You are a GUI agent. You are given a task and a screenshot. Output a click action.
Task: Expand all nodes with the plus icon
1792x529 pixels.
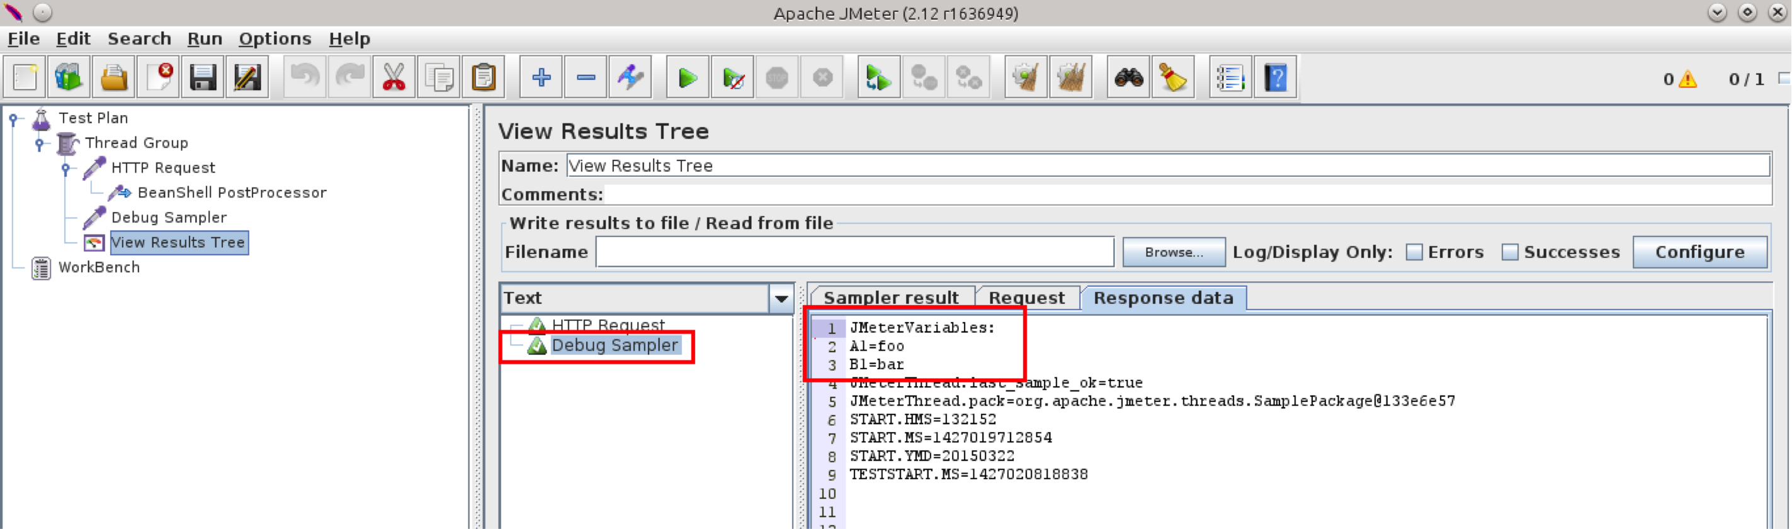pyautogui.click(x=542, y=77)
